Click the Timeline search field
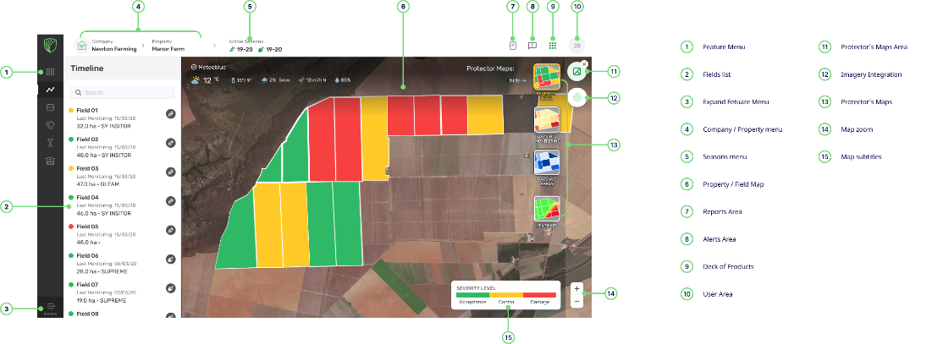The image size is (932, 344). [x=122, y=92]
